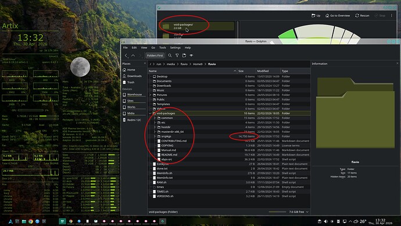This screenshot has height=226, width=401.
Task: Select the Music folder row
Action: pos(229,90)
